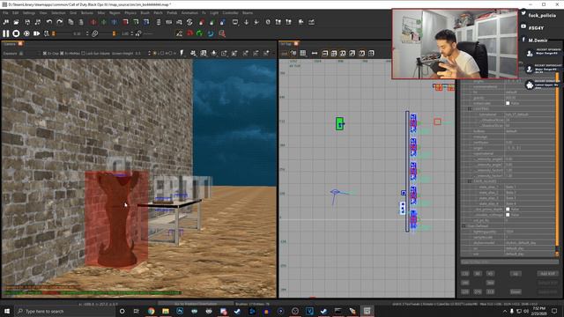Click the 180 angle button

[465, 283]
